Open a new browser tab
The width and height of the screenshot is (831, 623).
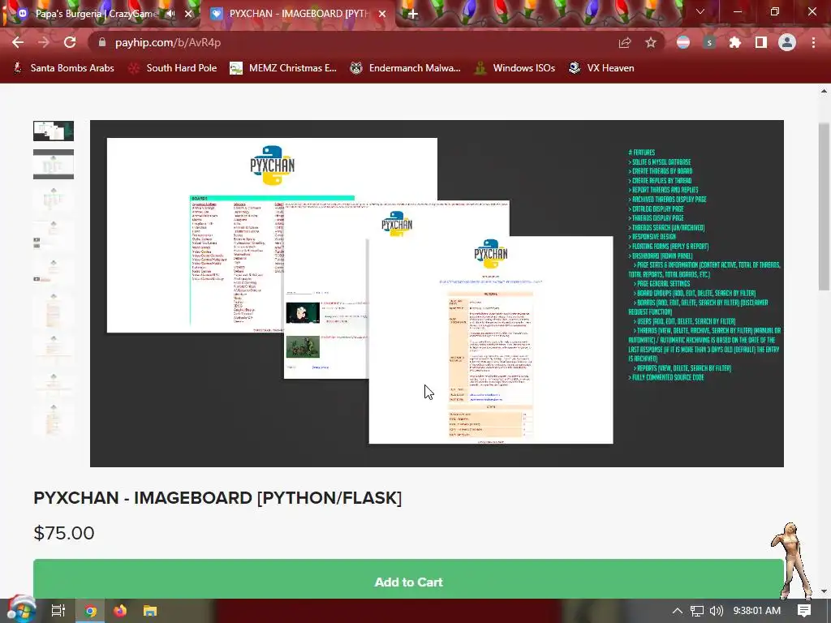tap(413, 14)
